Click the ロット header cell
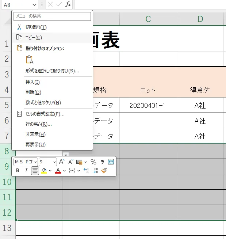This screenshot has width=226, height=239. tap(148, 90)
